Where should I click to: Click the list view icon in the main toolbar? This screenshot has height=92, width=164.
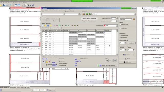(22, 5)
